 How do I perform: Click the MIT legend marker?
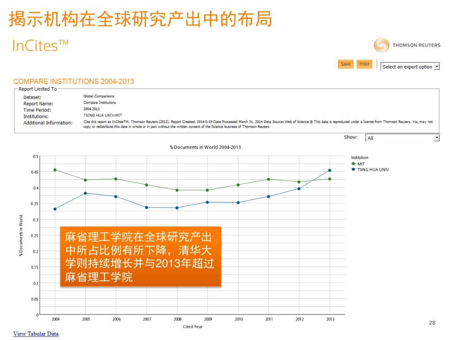353,164
